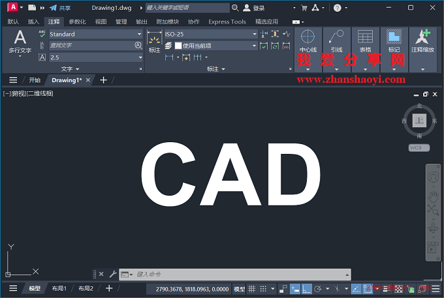This screenshot has height=298, width=444.
Task: Toggle object snap tracking in status bar
Action: pyautogui.click(x=356, y=289)
